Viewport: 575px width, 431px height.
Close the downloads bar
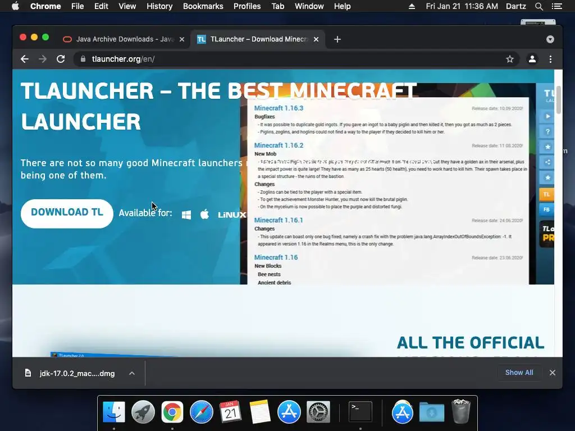tap(553, 373)
